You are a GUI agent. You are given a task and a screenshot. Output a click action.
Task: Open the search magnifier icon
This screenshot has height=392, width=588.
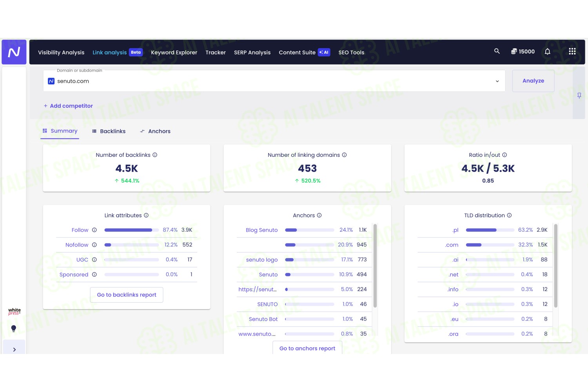(497, 51)
